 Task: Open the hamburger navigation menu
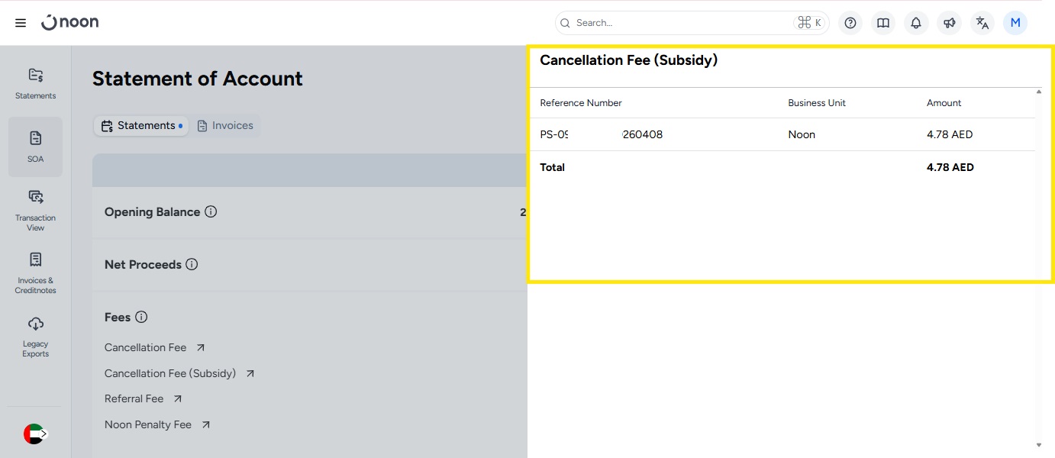[21, 23]
